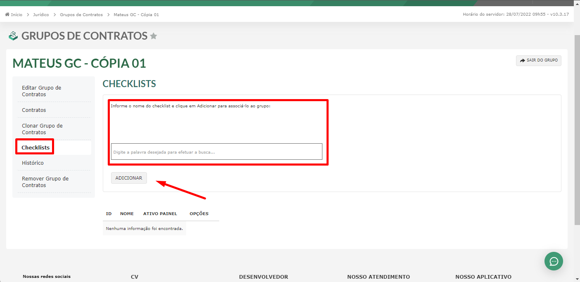Click the OPÇÕES column header
This screenshot has height=282, width=580.
coord(199,214)
